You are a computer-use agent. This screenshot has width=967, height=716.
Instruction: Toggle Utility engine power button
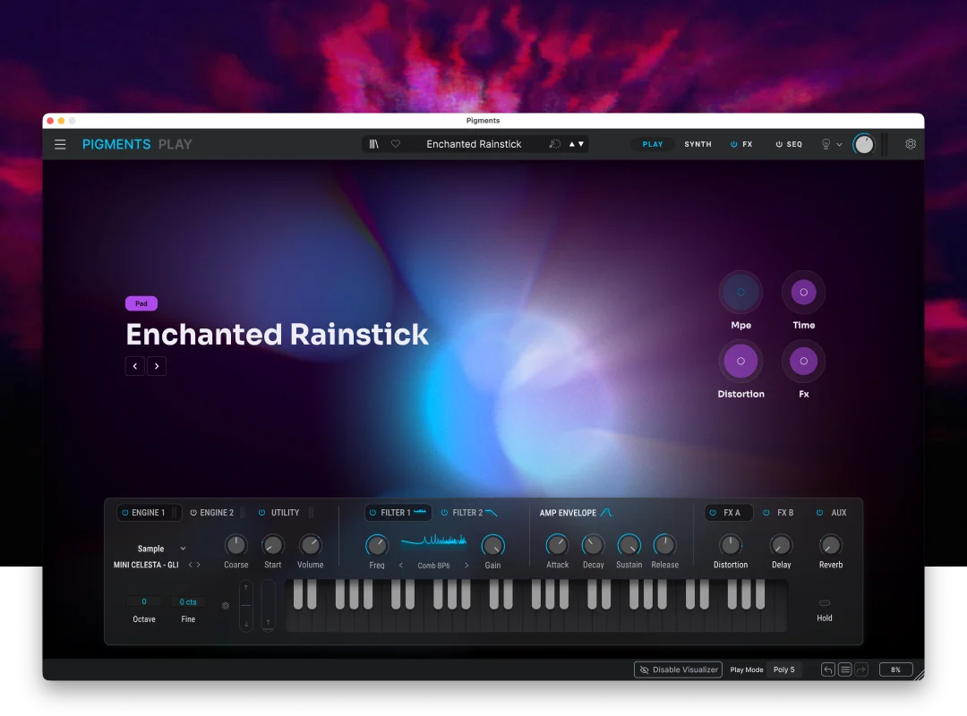(x=261, y=513)
